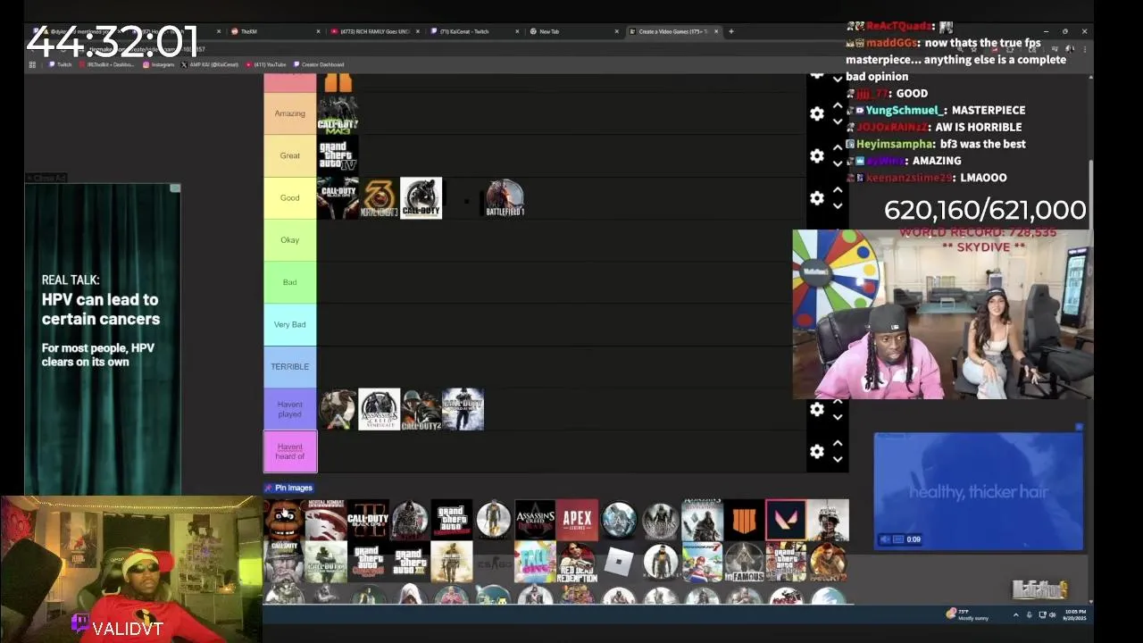Image resolution: width=1143 pixels, height=643 pixels.
Task: Open settings gear for the Good tier
Action: (816, 198)
